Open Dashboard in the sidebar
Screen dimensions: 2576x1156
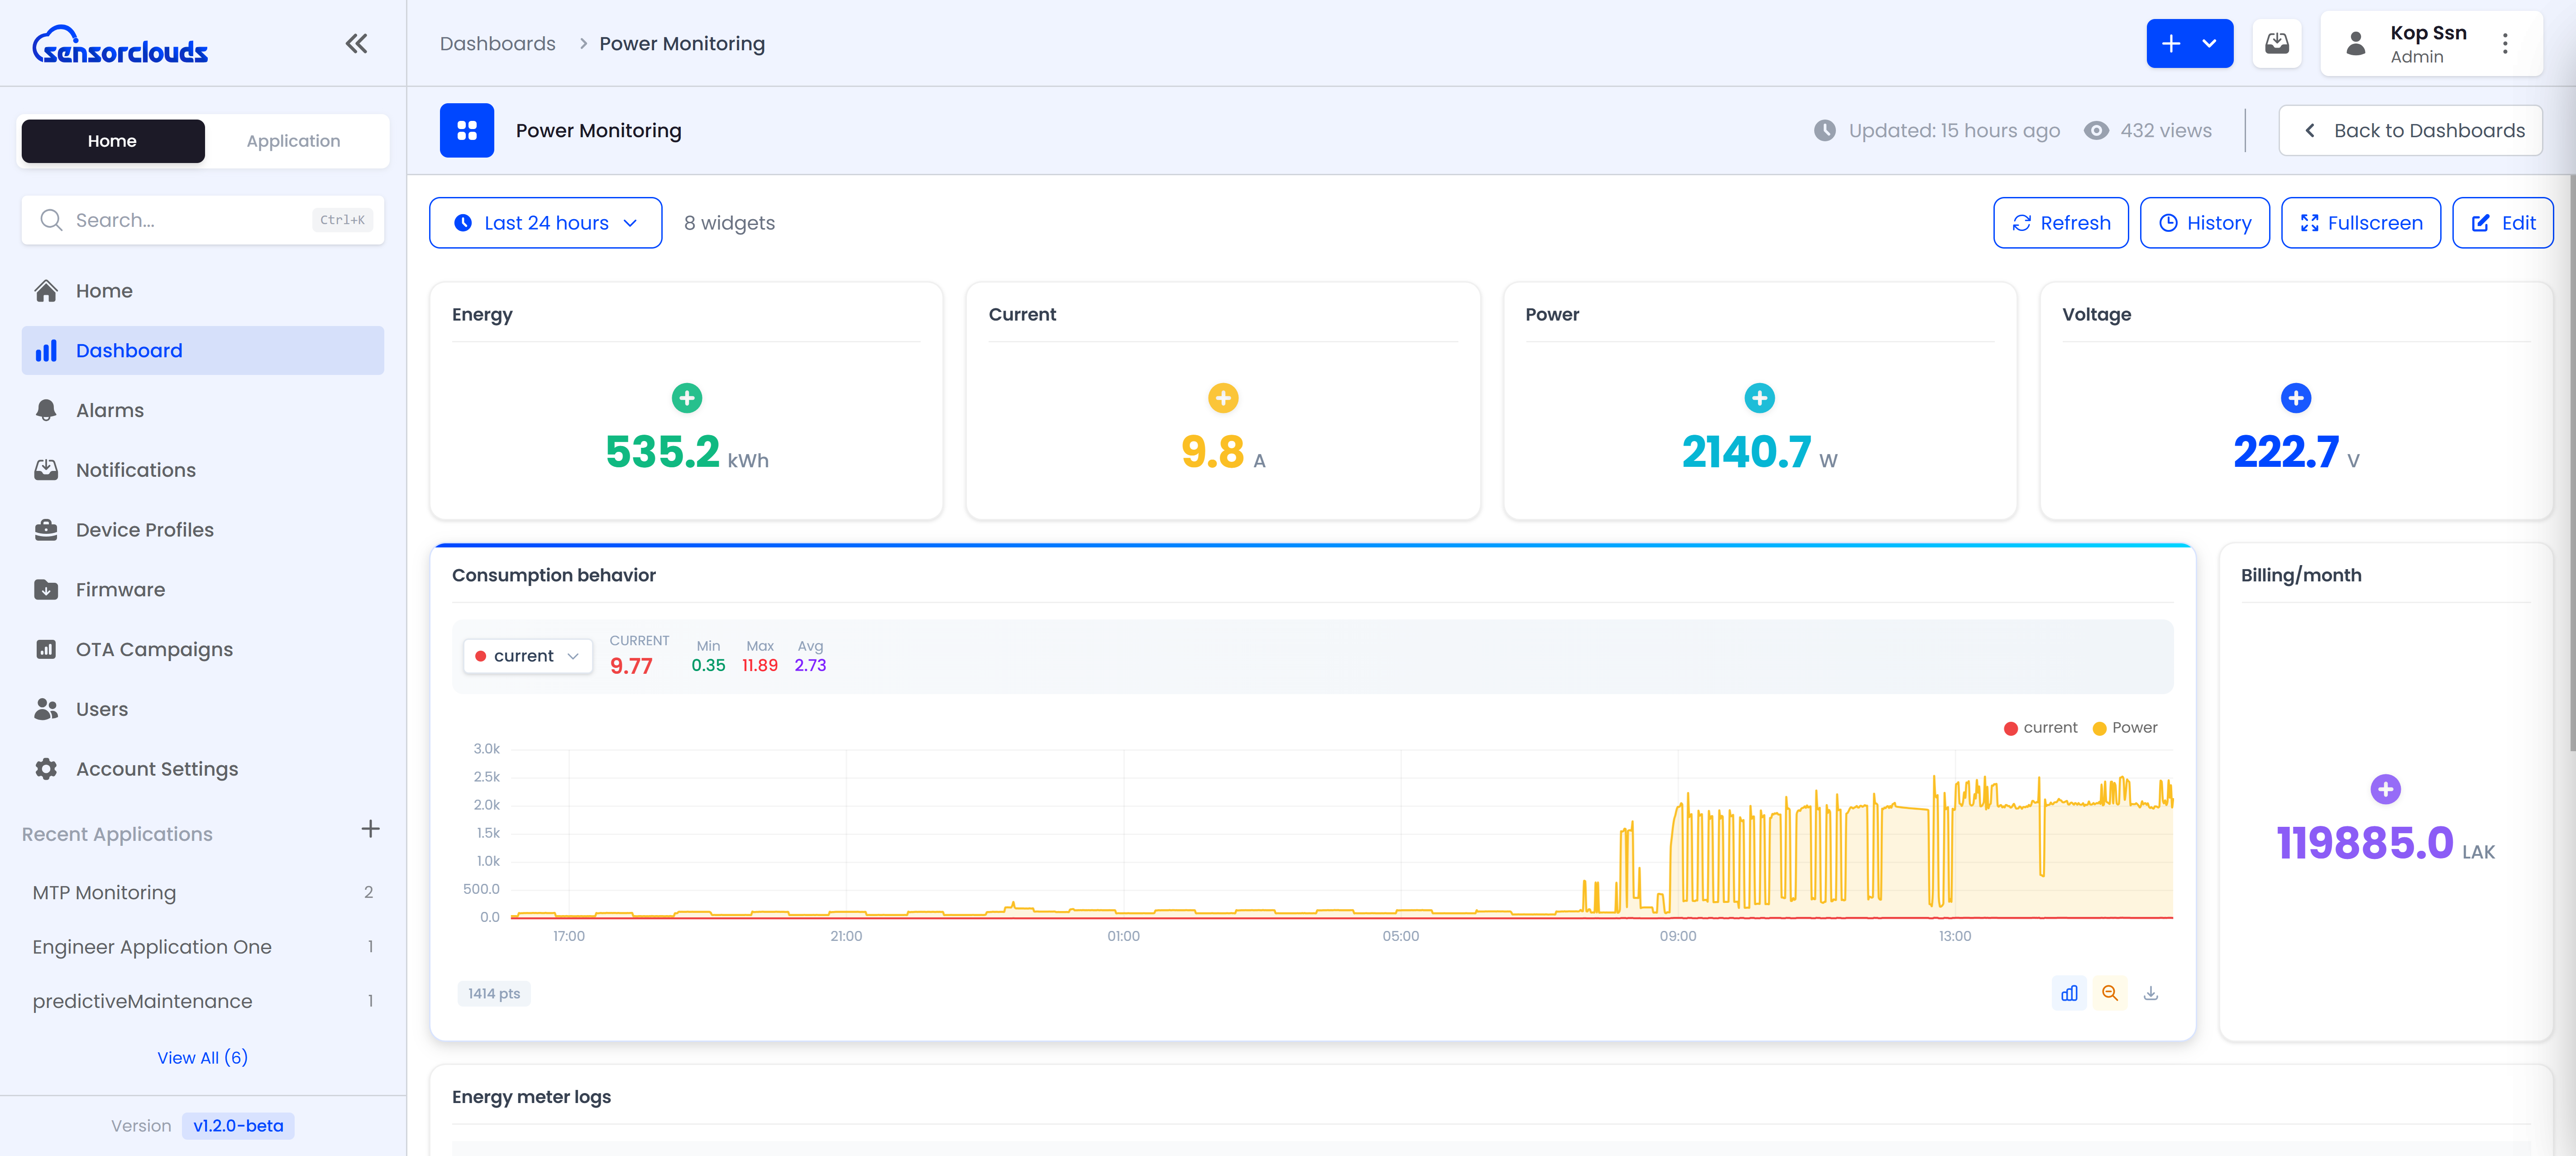pyautogui.click(x=203, y=350)
